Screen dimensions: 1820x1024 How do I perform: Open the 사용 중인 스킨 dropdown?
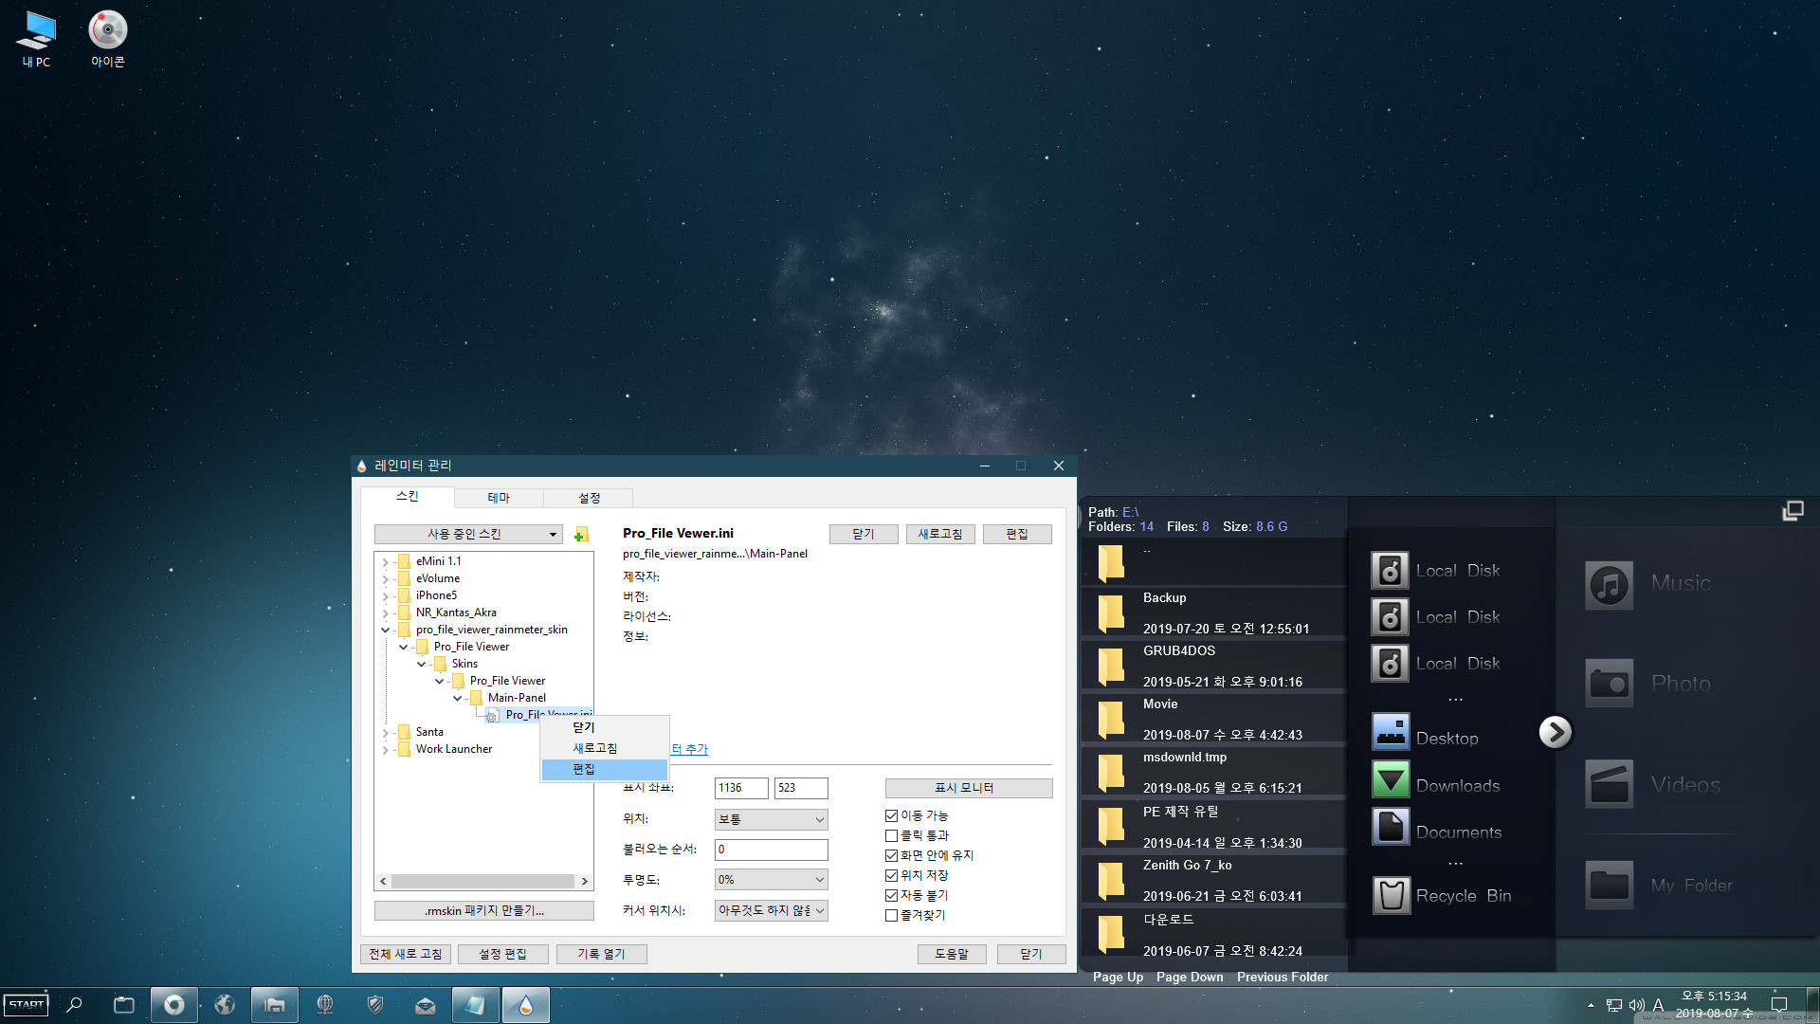pos(468,535)
